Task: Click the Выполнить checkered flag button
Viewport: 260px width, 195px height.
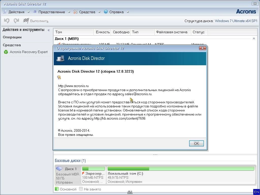Action: 36,21
